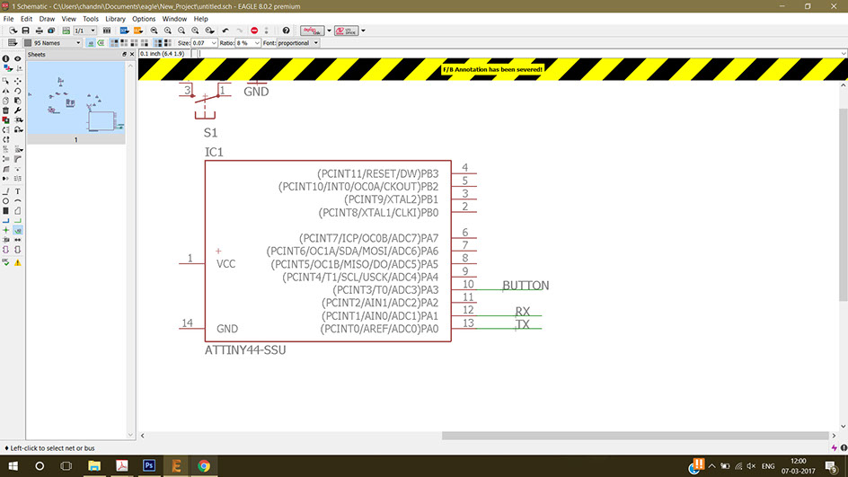
Task: Select the Delete trash tool
Action: pos(6,110)
